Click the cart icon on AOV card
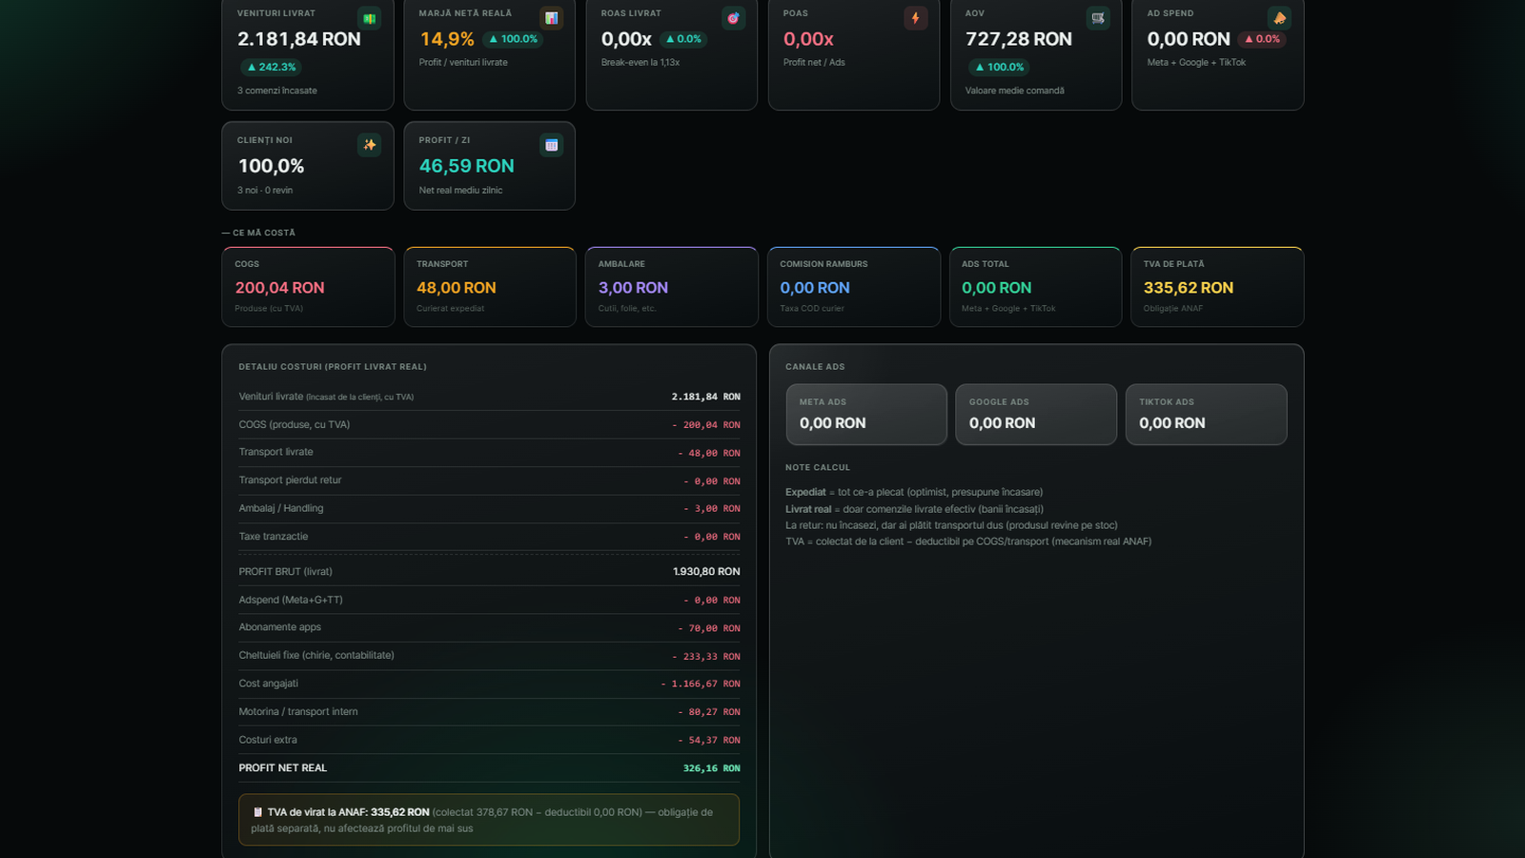 pyautogui.click(x=1098, y=18)
